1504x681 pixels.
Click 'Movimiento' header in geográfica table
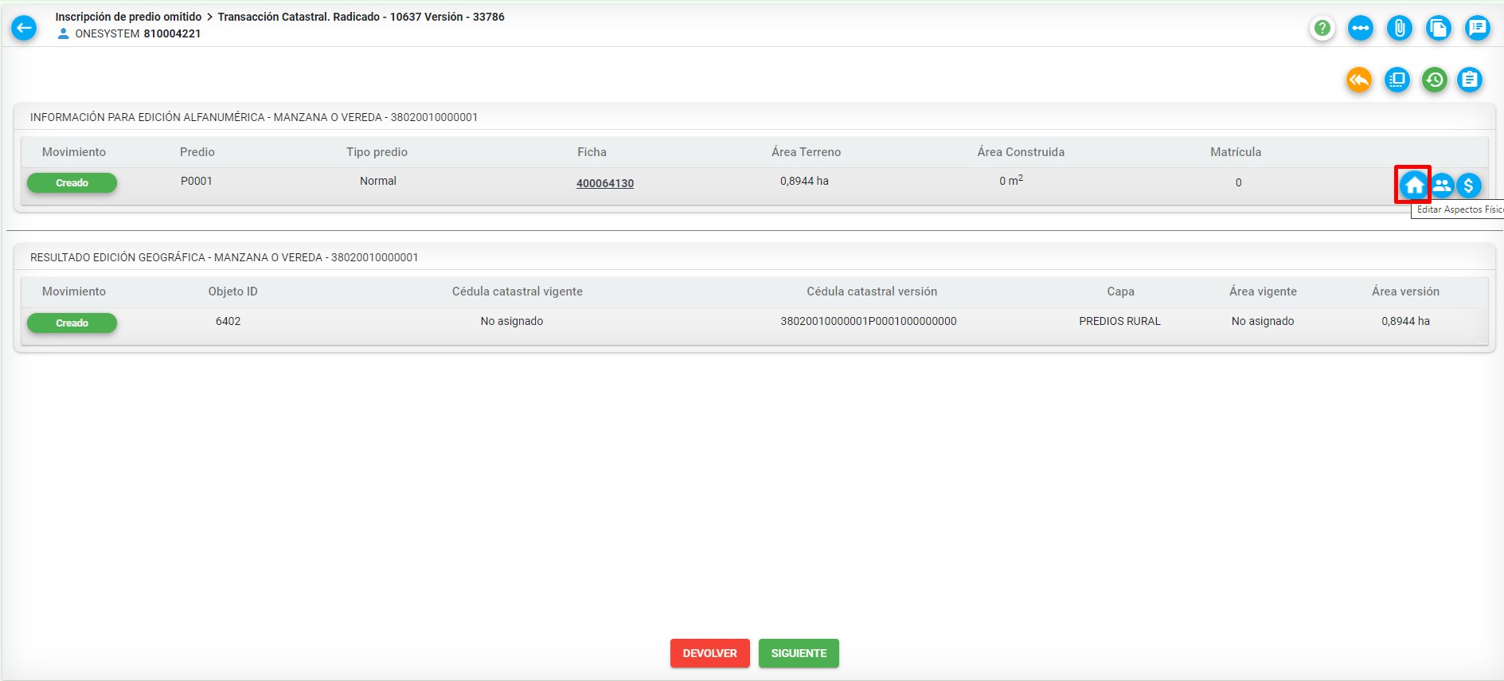pos(74,292)
